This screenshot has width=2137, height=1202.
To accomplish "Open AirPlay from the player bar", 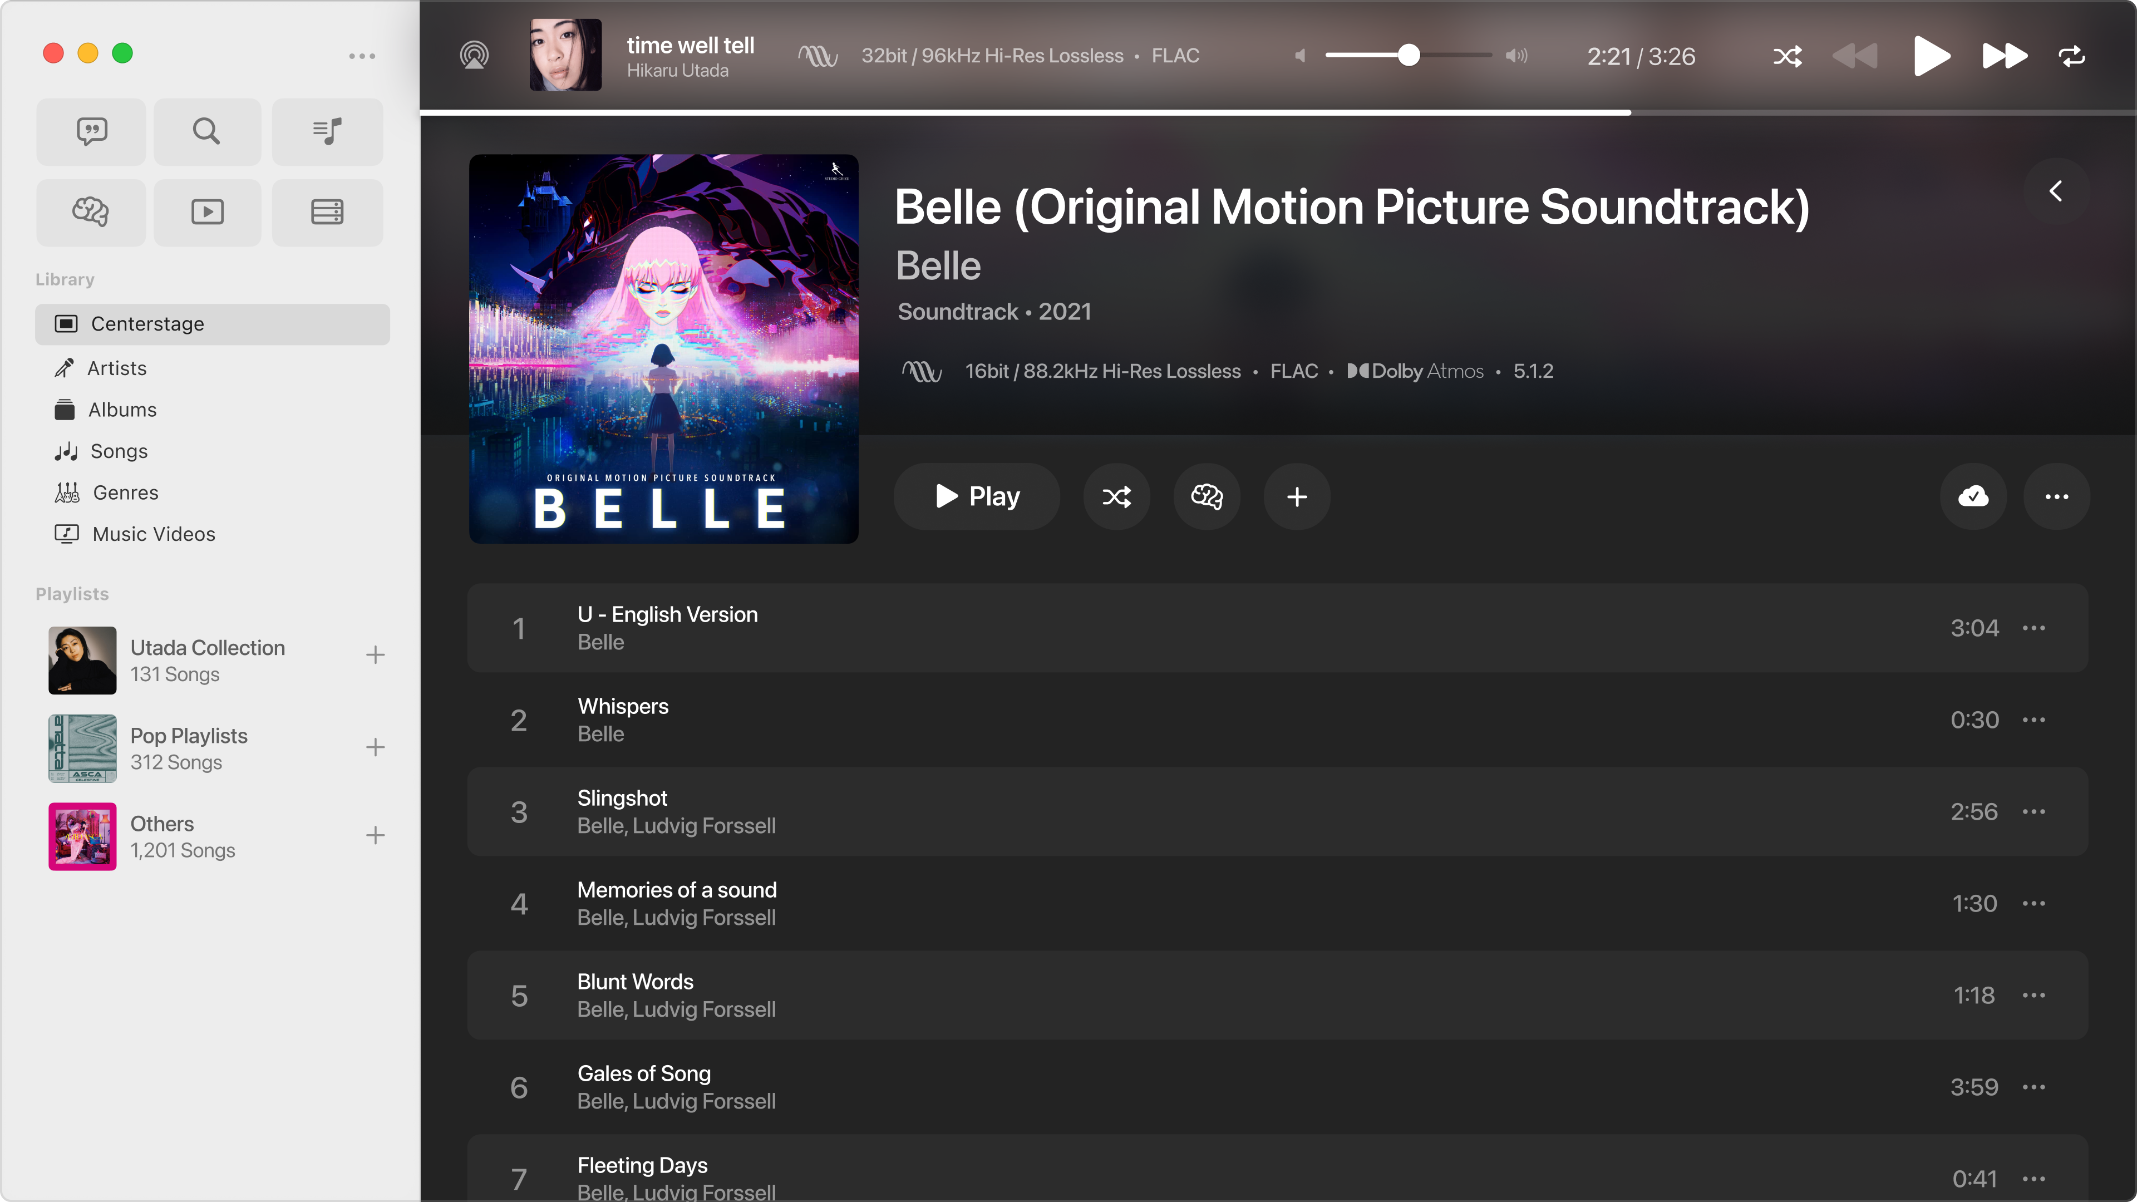I will [474, 55].
